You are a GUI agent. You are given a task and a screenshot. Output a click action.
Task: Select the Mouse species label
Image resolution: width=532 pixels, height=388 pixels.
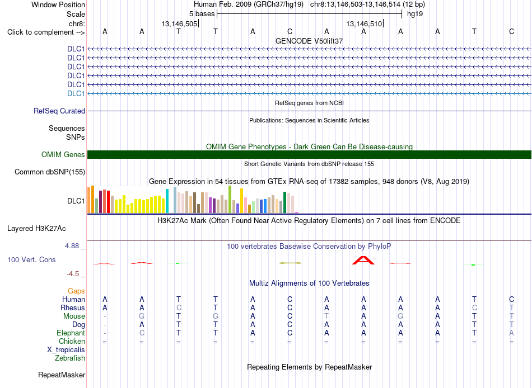click(74, 316)
